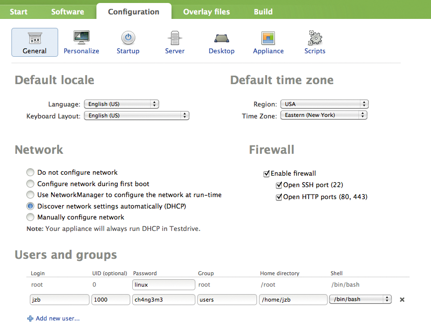
Task: Click the Network heading
Action: click(39, 150)
